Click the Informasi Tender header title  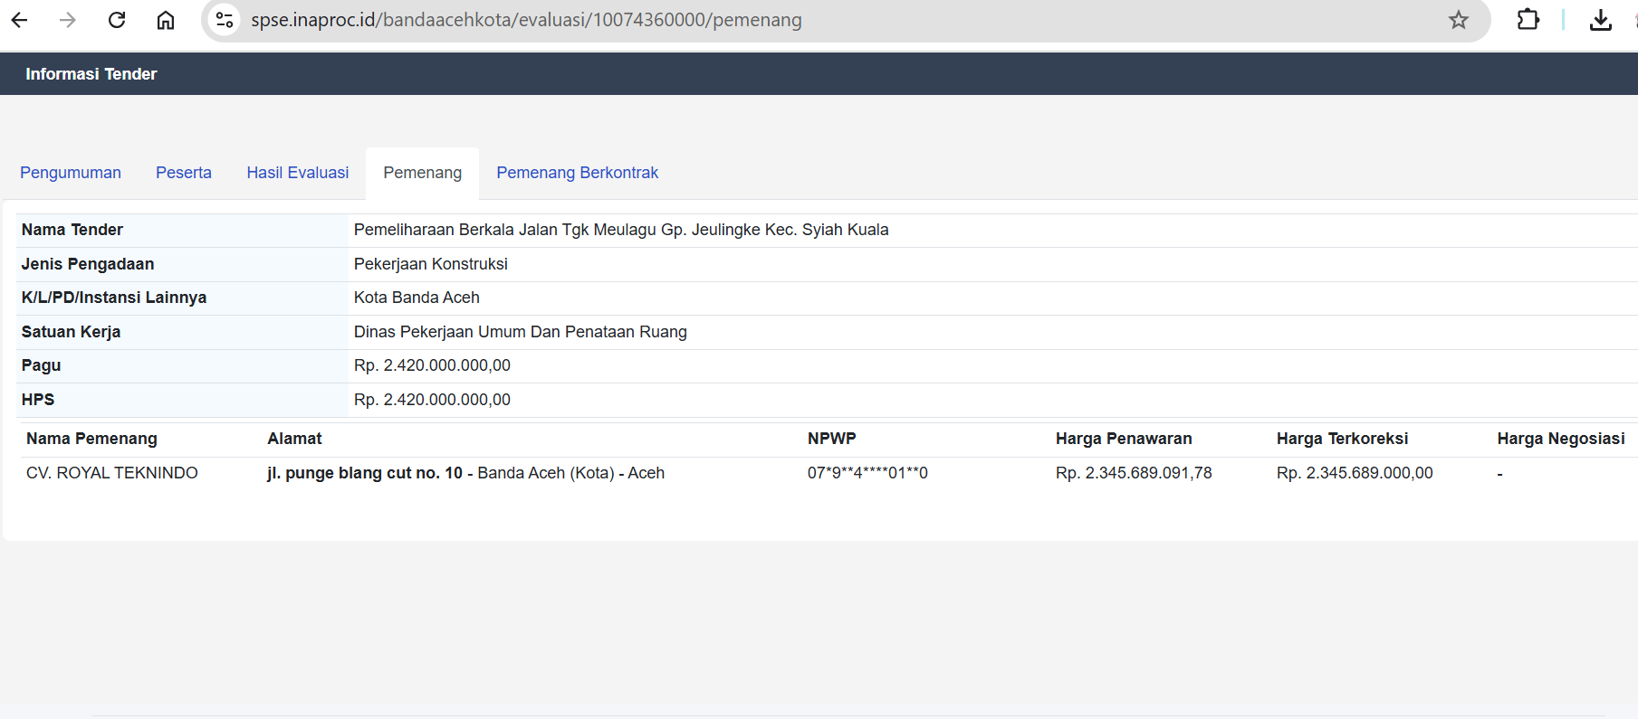pyautogui.click(x=91, y=74)
